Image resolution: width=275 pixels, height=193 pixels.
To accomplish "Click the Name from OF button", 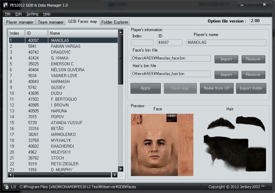I will tap(217, 88).
